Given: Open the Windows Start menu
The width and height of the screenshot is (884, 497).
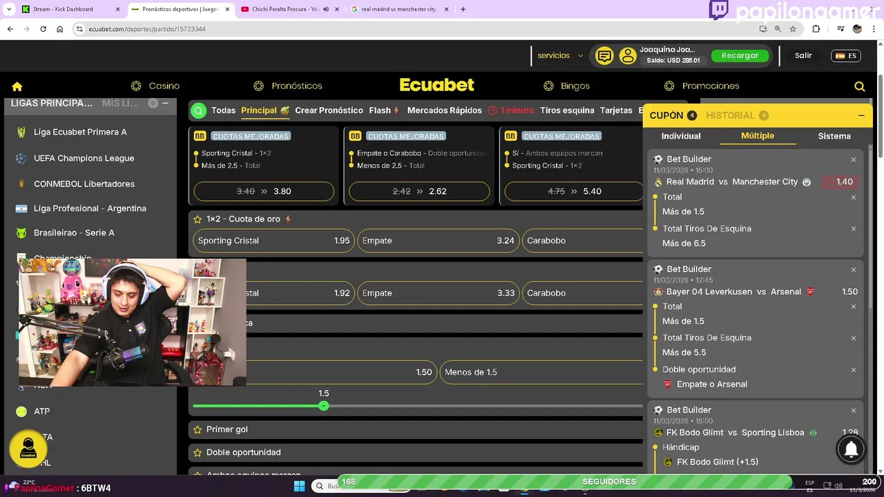Looking at the screenshot, I should pyautogui.click(x=299, y=487).
